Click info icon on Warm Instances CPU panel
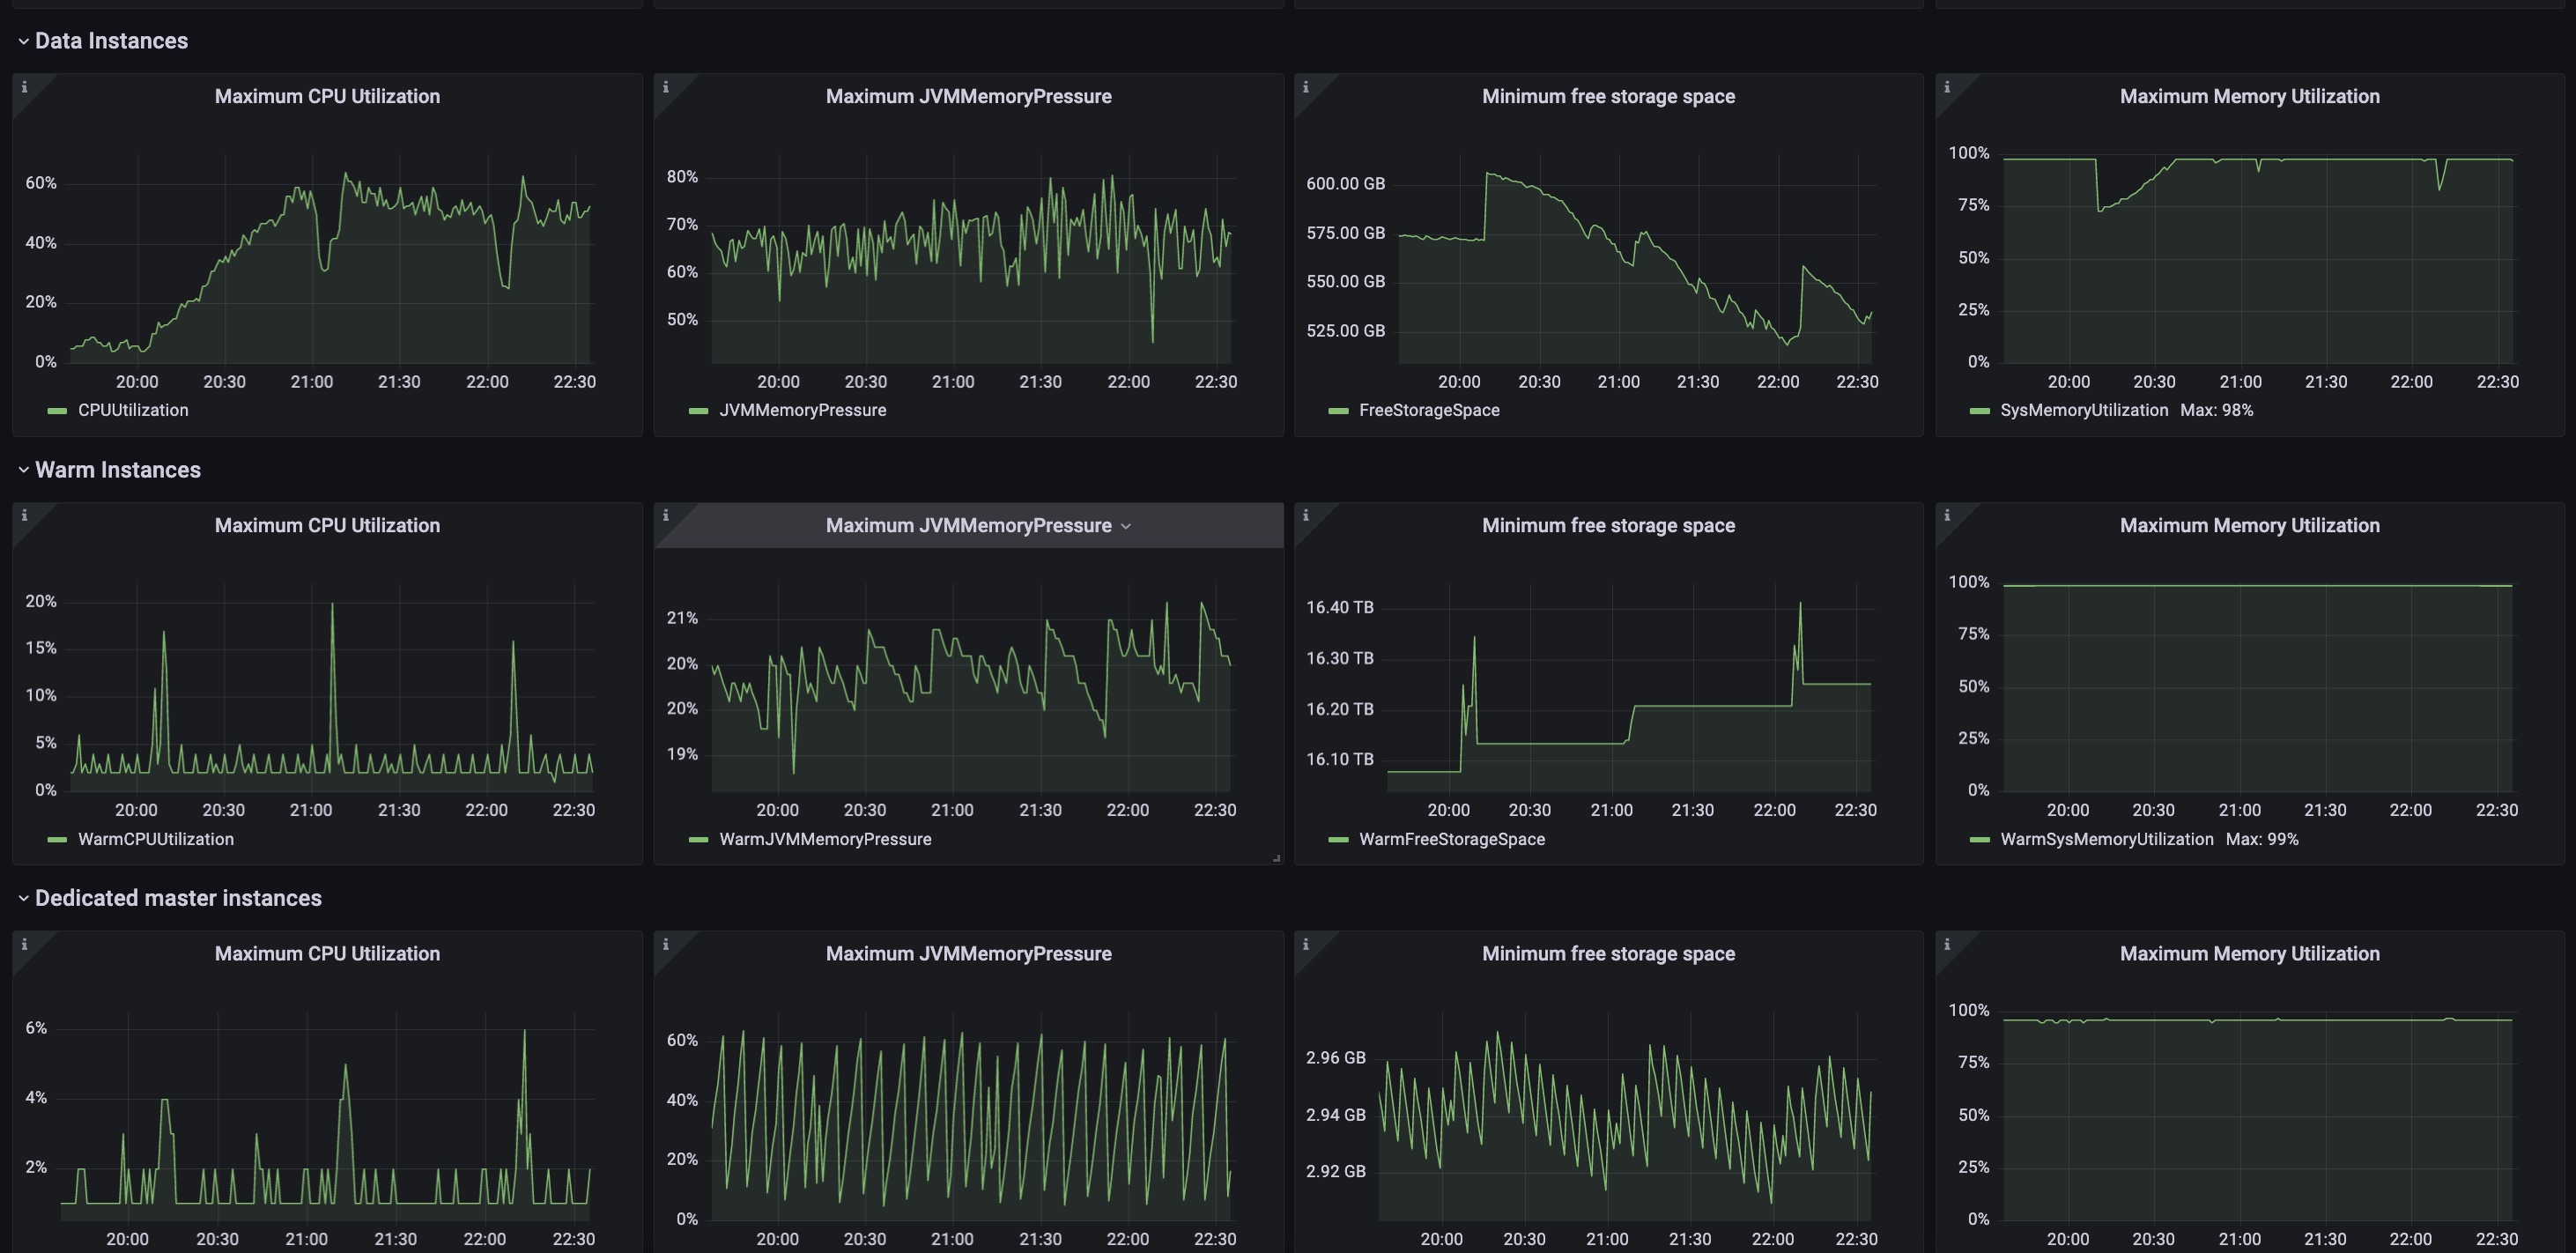Screen dimensions: 2576x1253 point(24,515)
